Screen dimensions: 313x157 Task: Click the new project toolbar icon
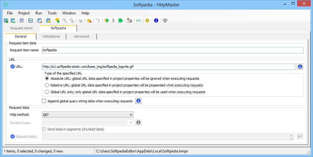6,20
